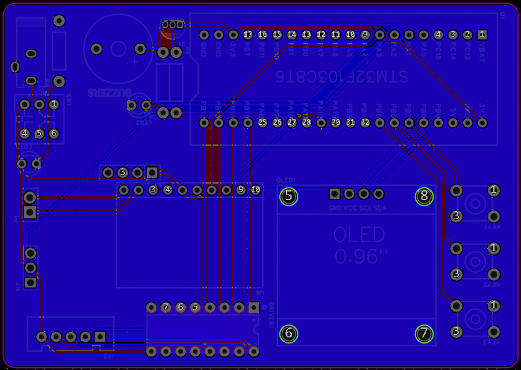This screenshot has height=370, width=521.
Task: Pick STM32 header pad 15
Action: click(277, 34)
